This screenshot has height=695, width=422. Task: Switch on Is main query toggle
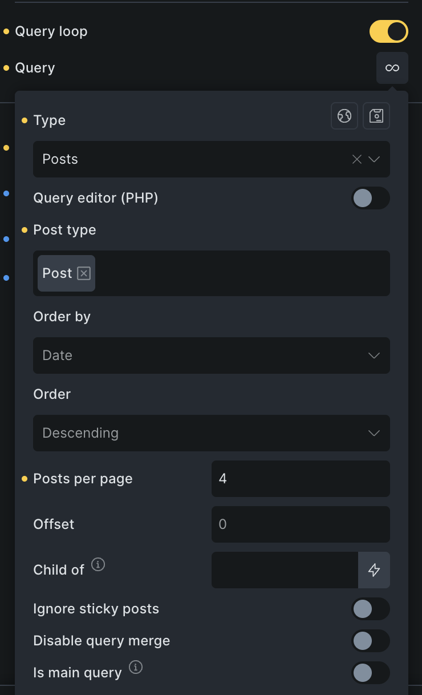(x=371, y=673)
